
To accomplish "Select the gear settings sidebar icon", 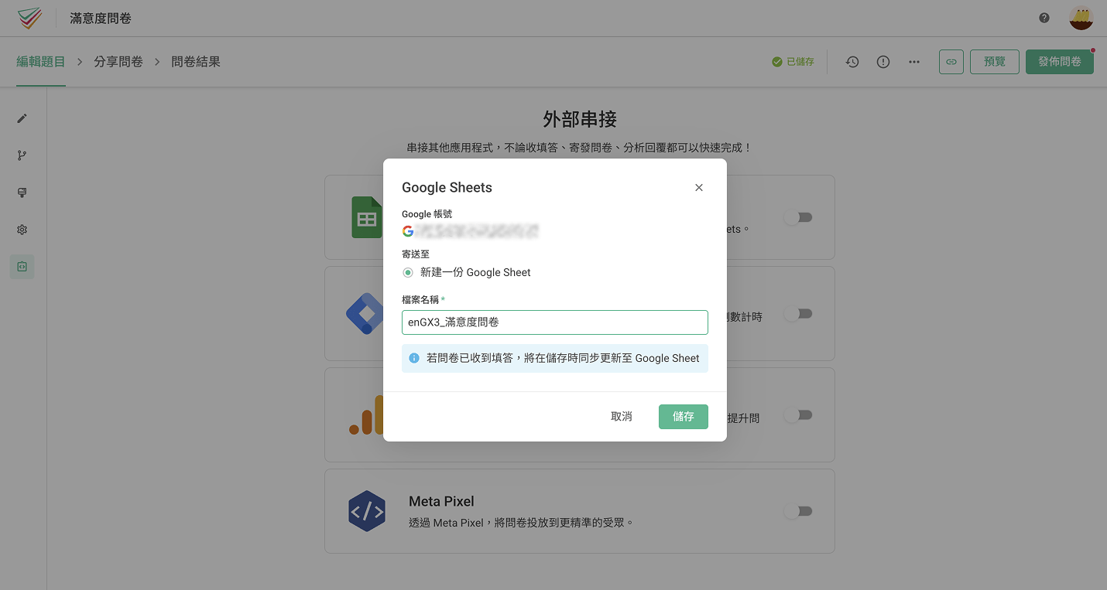I will (x=22, y=230).
